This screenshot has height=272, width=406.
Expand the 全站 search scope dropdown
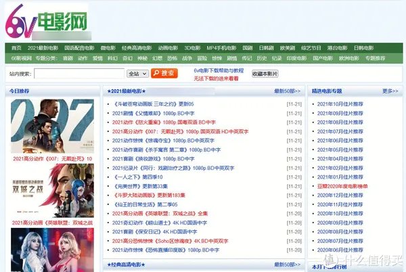click(137, 74)
